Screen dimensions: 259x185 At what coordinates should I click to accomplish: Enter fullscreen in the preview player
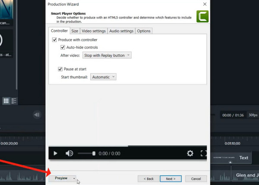[x=203, y=154]
